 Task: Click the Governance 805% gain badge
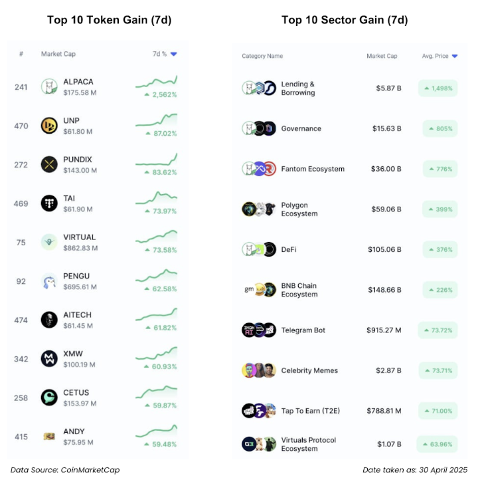[439, 128]
